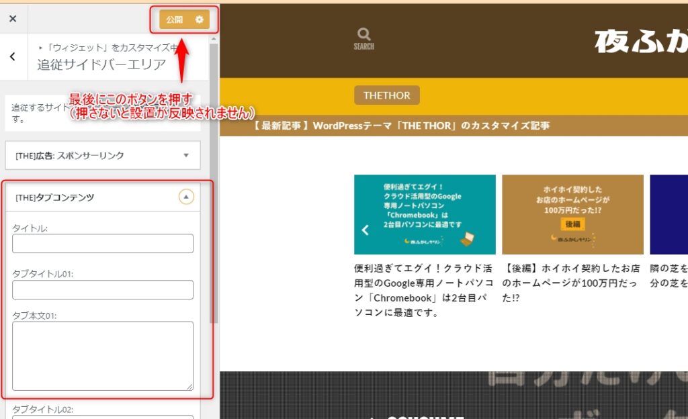
Task: Open the 便利過ぎてエグイ Chromebook article title link
Action: [x=423, y=290]
